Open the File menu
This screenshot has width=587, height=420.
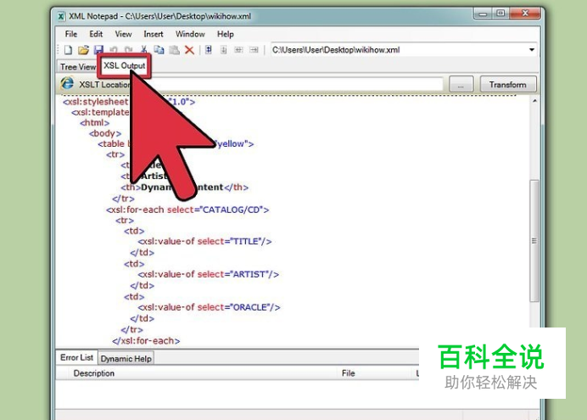70,34
